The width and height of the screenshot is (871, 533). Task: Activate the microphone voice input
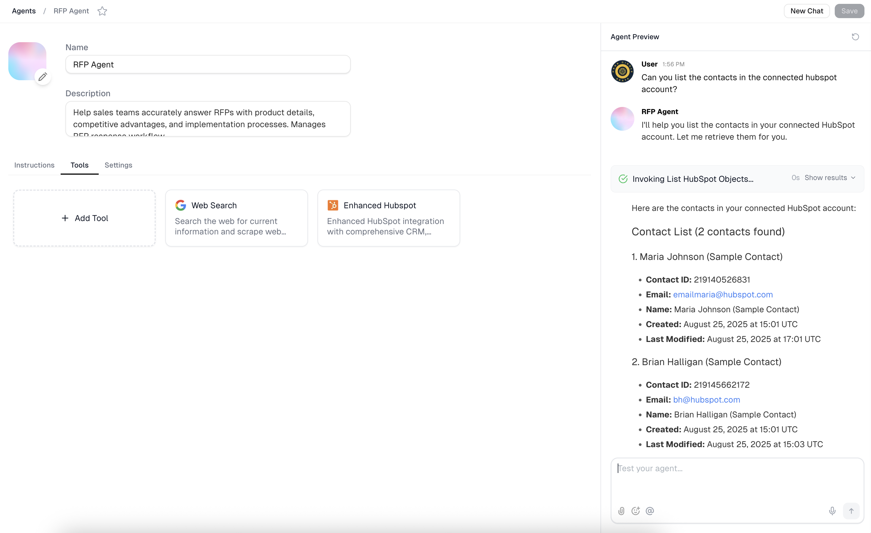pyautogui.click(x=832, y=511)
